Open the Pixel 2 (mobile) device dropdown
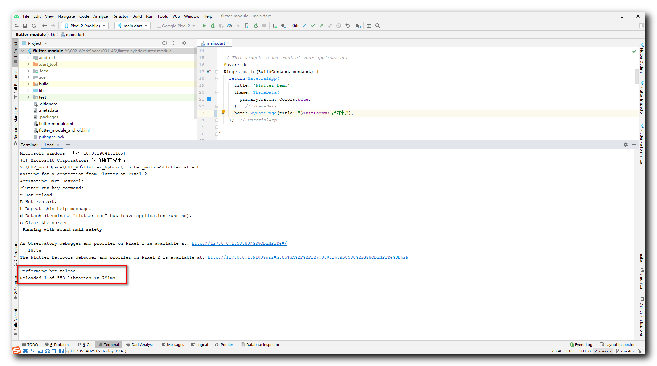Image resolution: width=657 pixels, height=366 pixels. click(85, 26)
